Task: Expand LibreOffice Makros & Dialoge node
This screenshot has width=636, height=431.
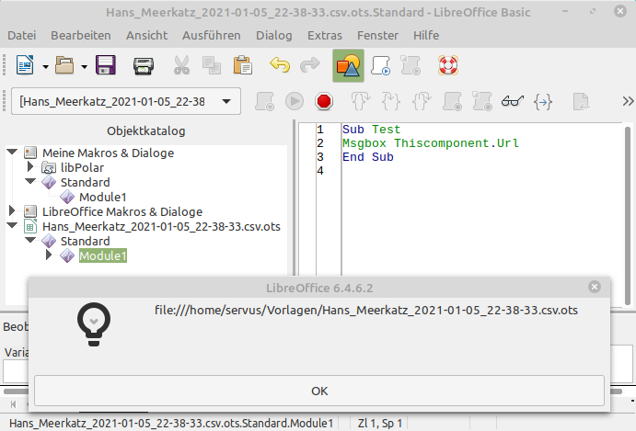Action: 12,210
